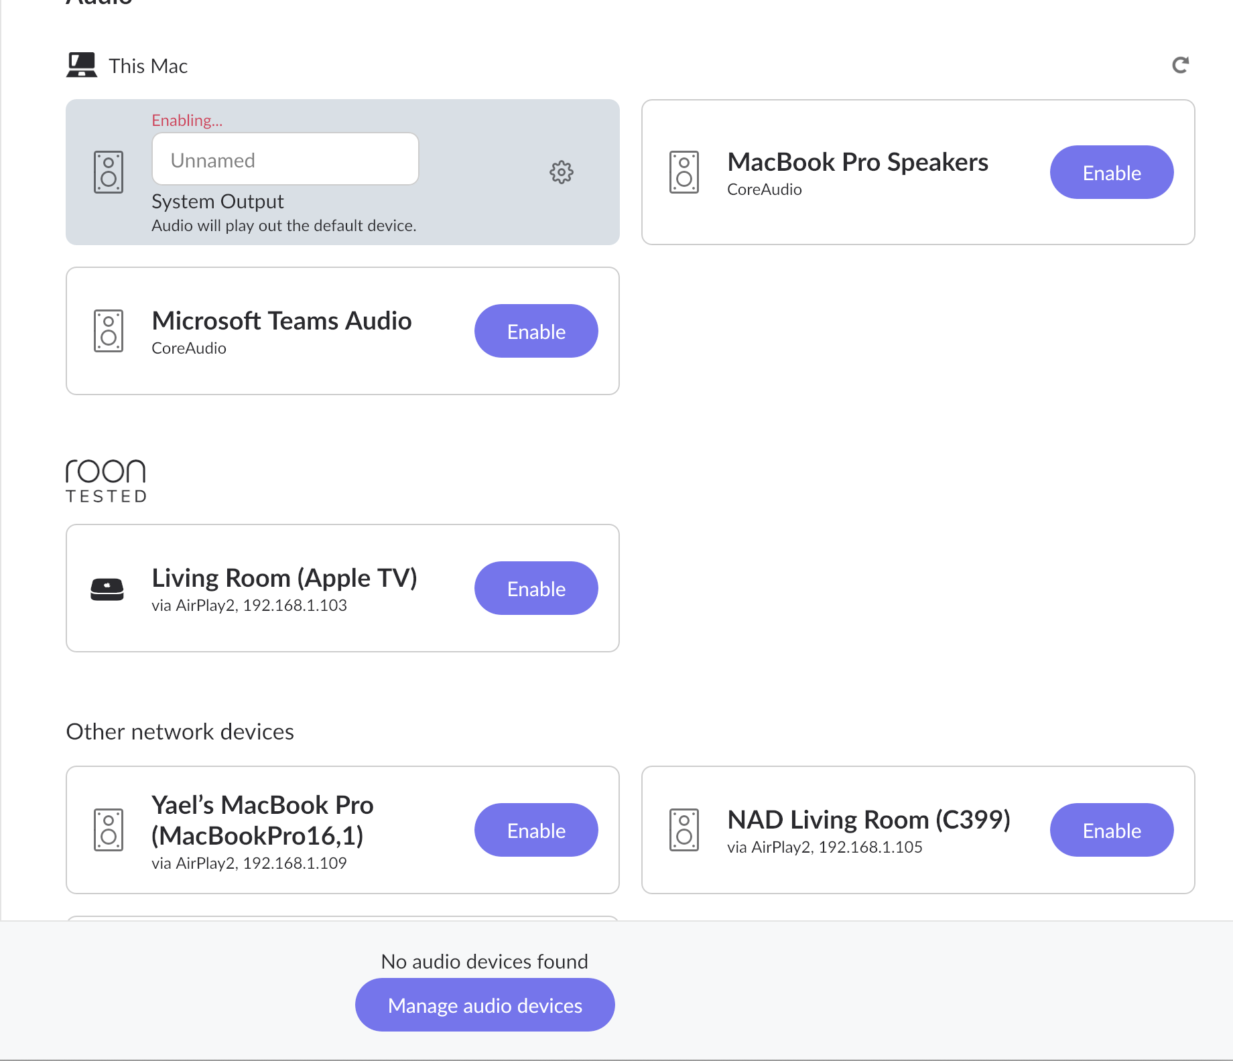Click the 'Enabling...' status text
The image size is (1233, 1061).
tap(187, 120)
